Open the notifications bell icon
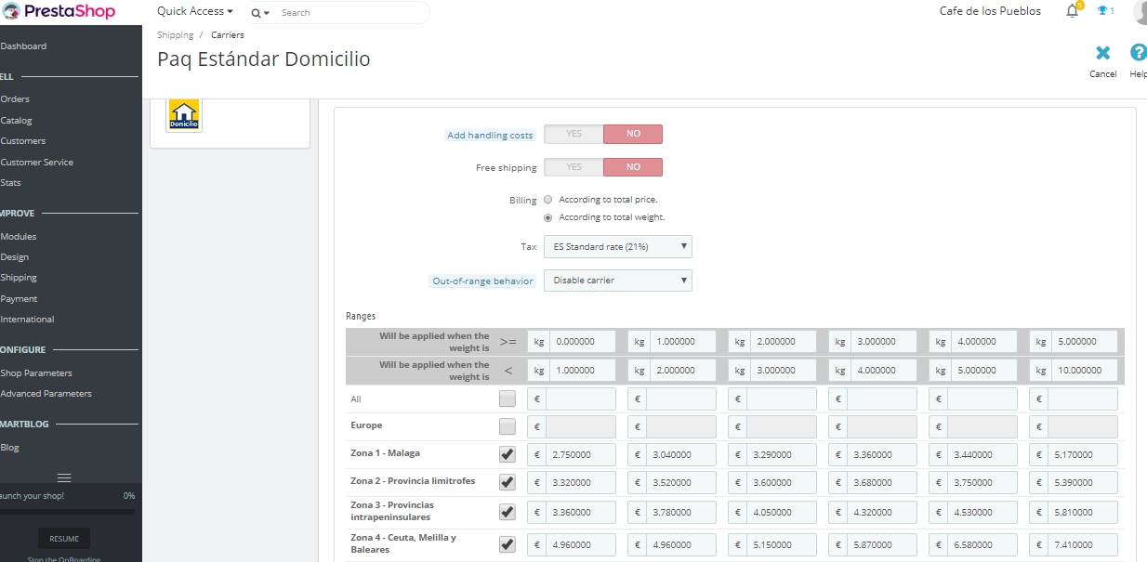The width and height of the screenshot is (1147, 562). pyautogui.click(x=1073, y=11)
